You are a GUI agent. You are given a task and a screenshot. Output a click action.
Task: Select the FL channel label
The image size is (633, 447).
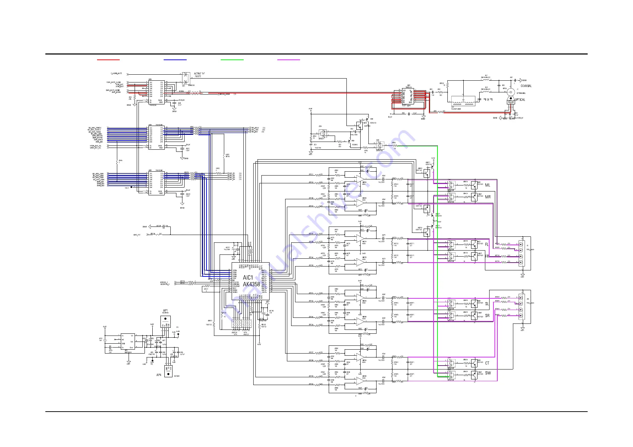point(487,245)
